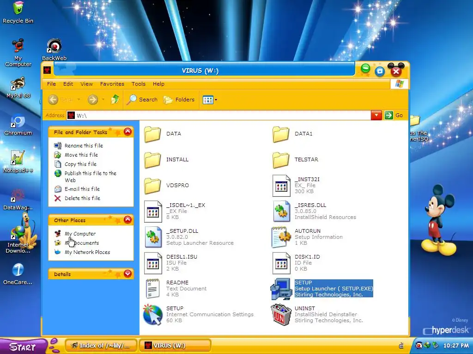Viewport: 473px width, 354px height.
Task: Click the Forward navigation arrow
Action: point(92,100)
